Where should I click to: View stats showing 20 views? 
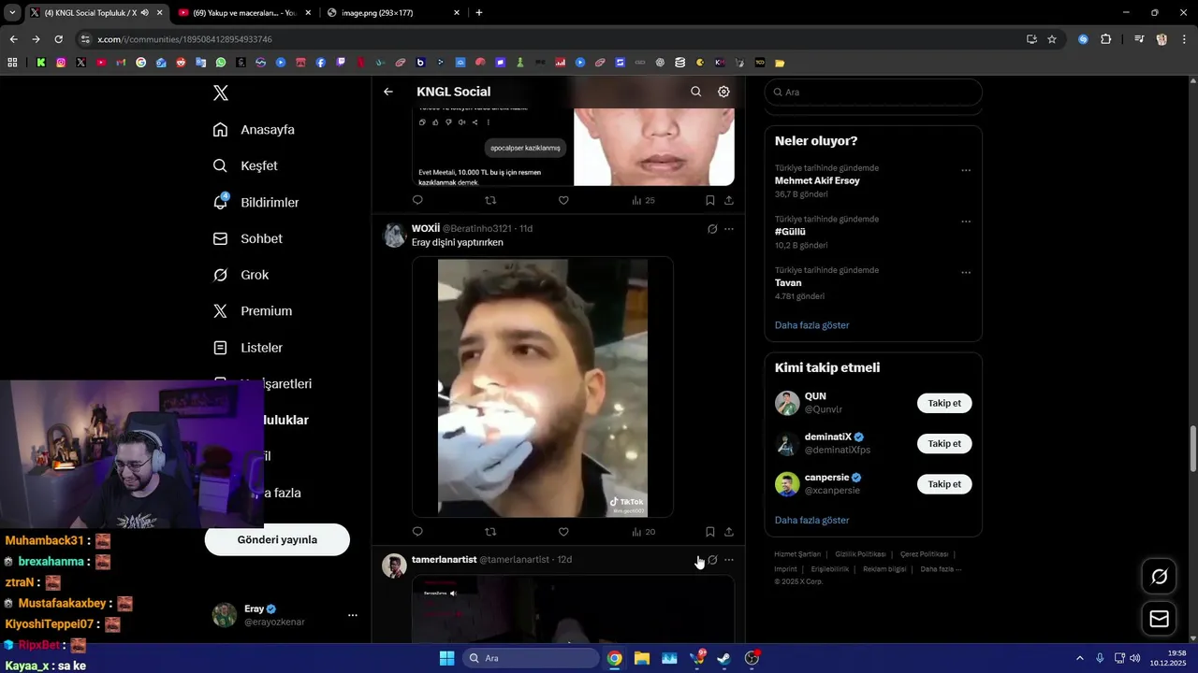tap(643, 532)
